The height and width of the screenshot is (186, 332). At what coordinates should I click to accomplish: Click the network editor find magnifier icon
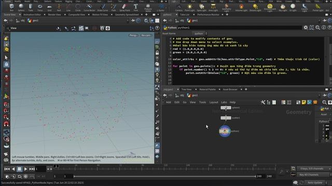coord(324,102)
